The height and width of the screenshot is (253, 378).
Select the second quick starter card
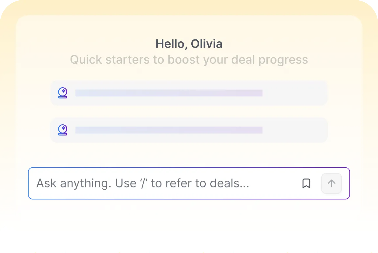coord(189,130)
